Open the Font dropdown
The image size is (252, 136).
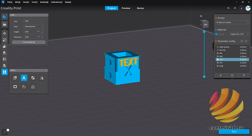[x=34, y=26]
